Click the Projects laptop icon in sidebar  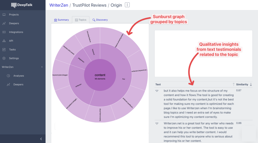[4, 15]
